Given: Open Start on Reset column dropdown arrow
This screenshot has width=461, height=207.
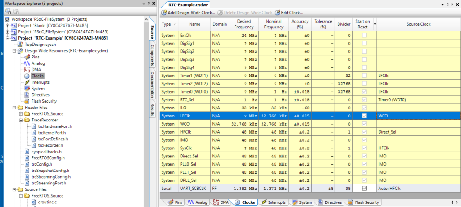Looking at the screenshot, I should (x=375, y=24).
